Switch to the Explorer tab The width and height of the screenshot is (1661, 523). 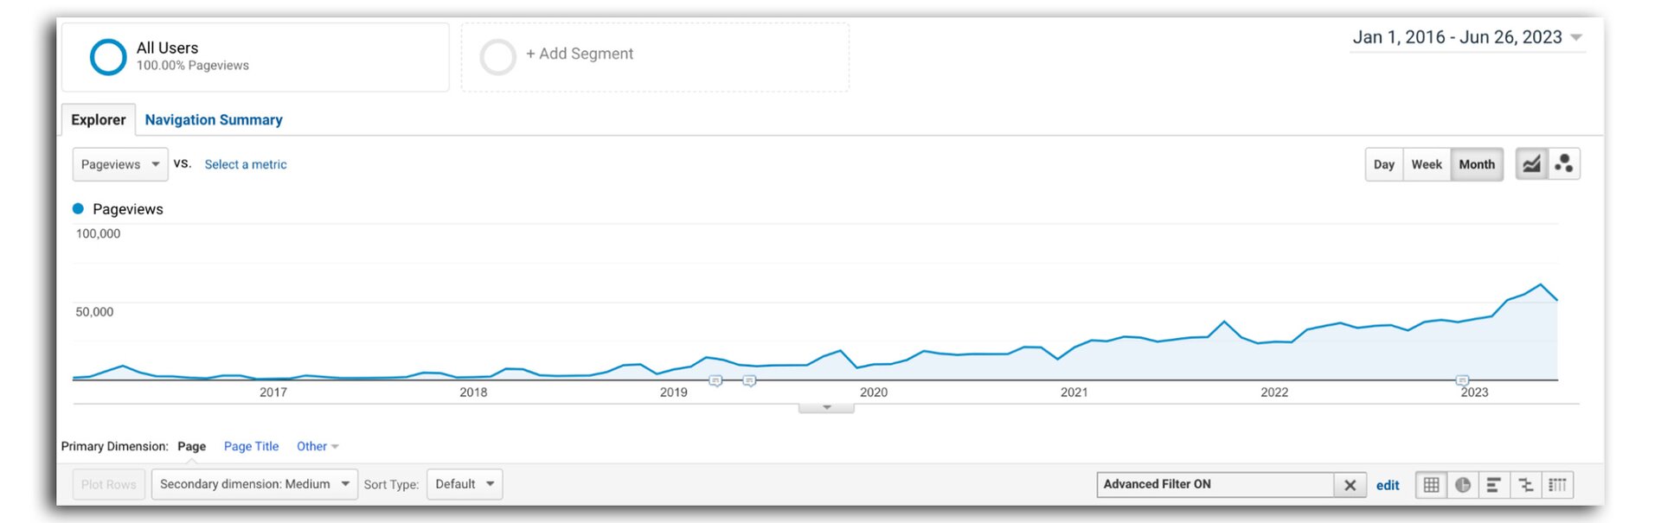coord(98,119)
